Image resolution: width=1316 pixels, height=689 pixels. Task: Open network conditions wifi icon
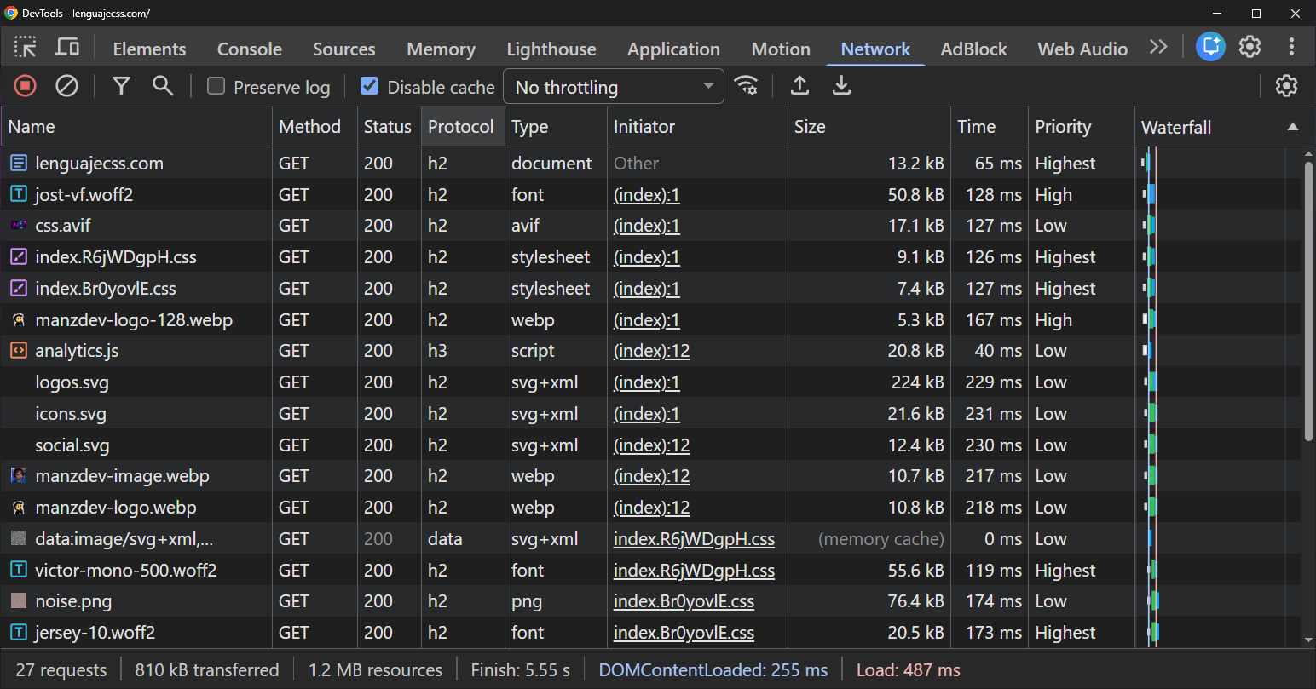(746, 85)
